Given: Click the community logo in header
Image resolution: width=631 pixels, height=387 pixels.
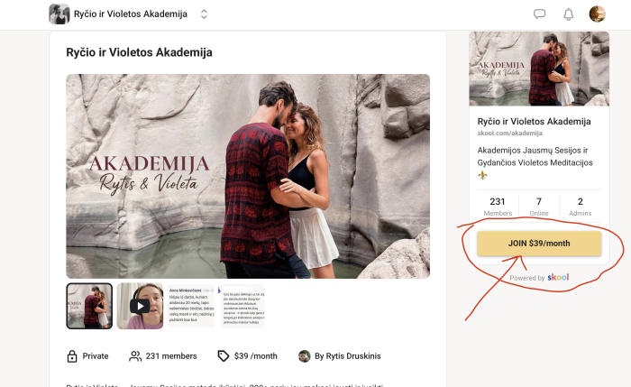Looking at the screenshot, I should pyautogui.click(x=59, y=14).
